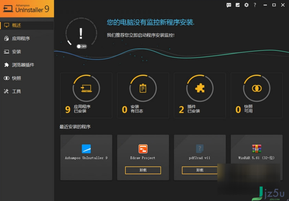Click the install icon beside 安装
This screenshot has height=201, width=289.
point(7,52)
